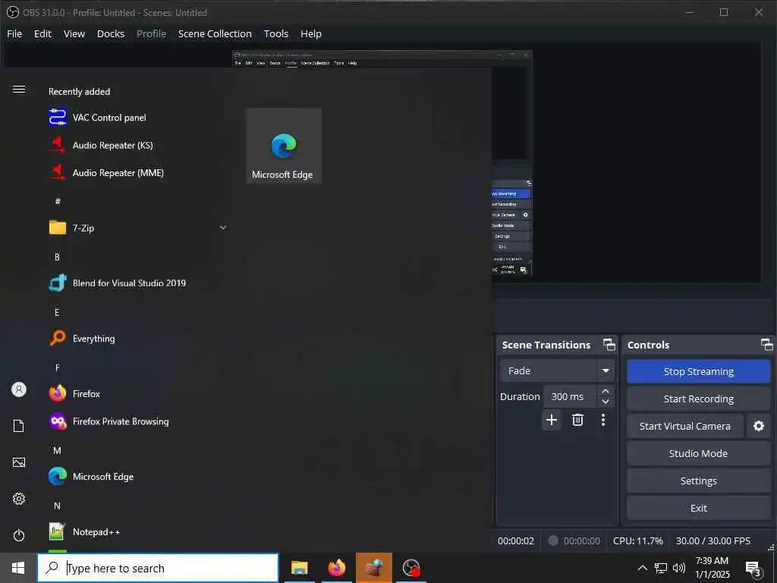This screenshot has height=583, width=777.
Task: Click Start Virtual Camera button
Action: (685, 426)
